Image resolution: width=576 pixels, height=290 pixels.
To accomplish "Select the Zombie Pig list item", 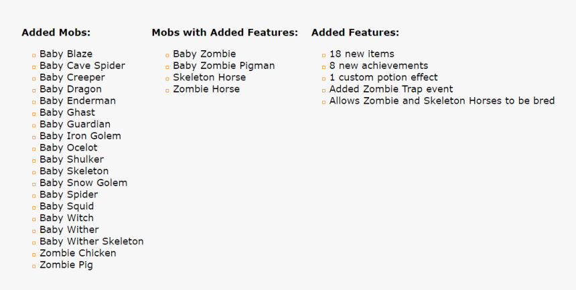I will (x=66, y=265).
